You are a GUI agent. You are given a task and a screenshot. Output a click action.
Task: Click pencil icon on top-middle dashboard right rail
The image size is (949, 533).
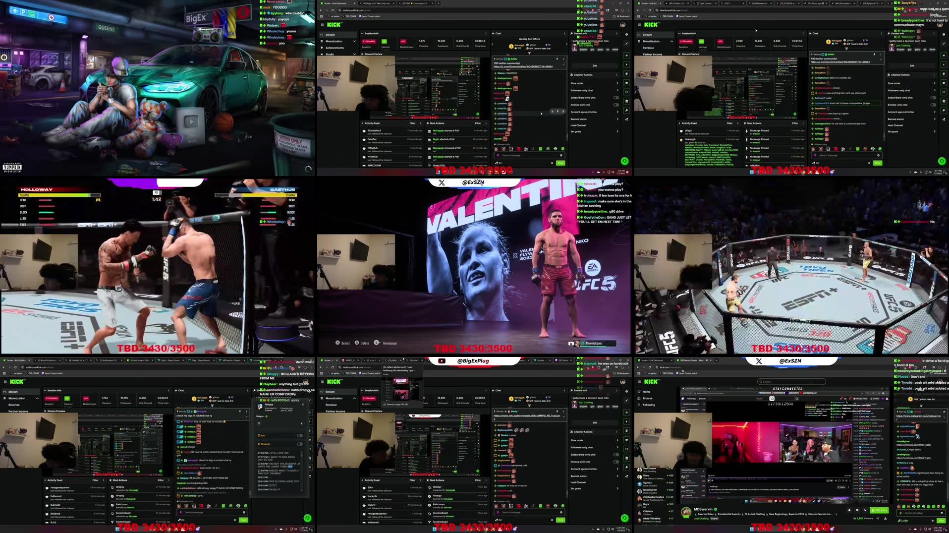coord(626,44)
